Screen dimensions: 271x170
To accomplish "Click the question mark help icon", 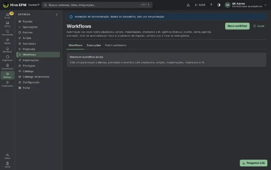I will (x=211, y=5).
